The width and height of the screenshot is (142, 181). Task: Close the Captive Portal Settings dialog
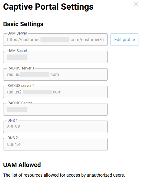[136, 4]
